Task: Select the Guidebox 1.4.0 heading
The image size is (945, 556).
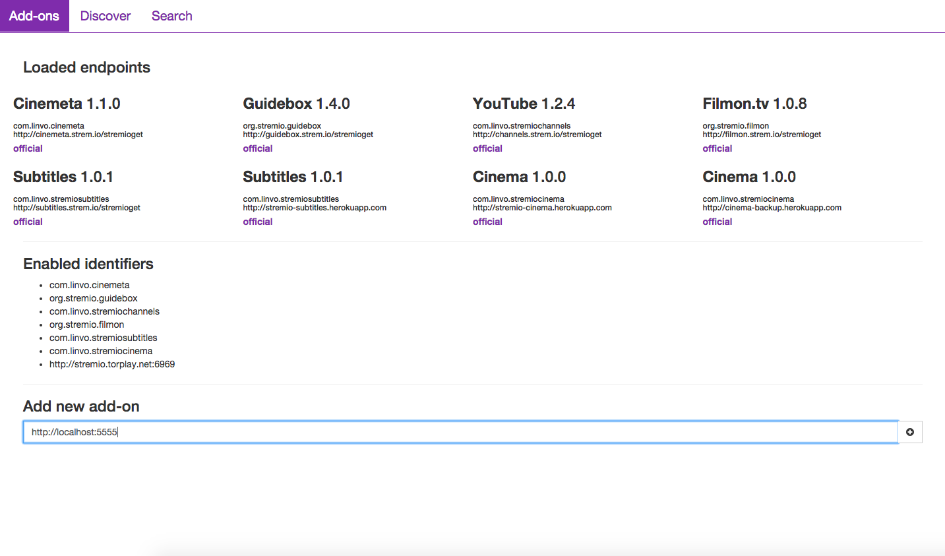Action: point(296,104)
